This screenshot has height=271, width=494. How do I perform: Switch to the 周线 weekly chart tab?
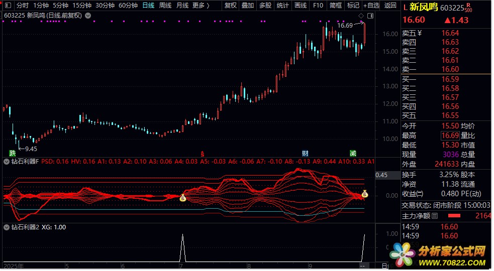(165, 6)
